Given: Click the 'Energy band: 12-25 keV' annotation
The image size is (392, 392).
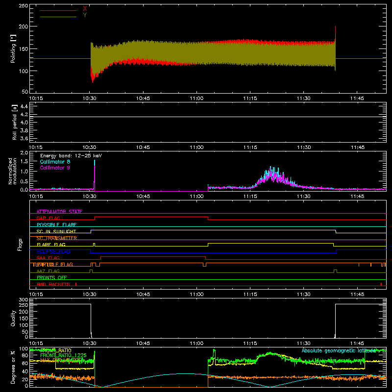Looking at the screenshot, I should (x=71, y=155).
